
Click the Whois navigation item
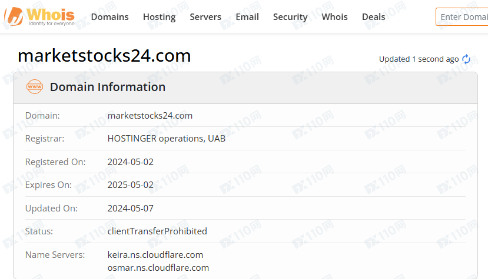334,17
